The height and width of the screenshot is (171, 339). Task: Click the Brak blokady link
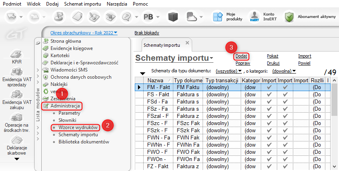(x=147, y=33)
